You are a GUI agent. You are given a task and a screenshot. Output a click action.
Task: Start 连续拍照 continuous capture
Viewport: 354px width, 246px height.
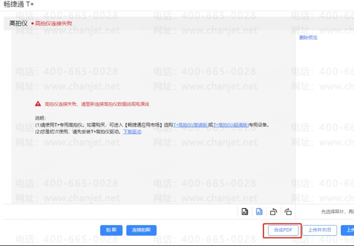pos(141,230)
